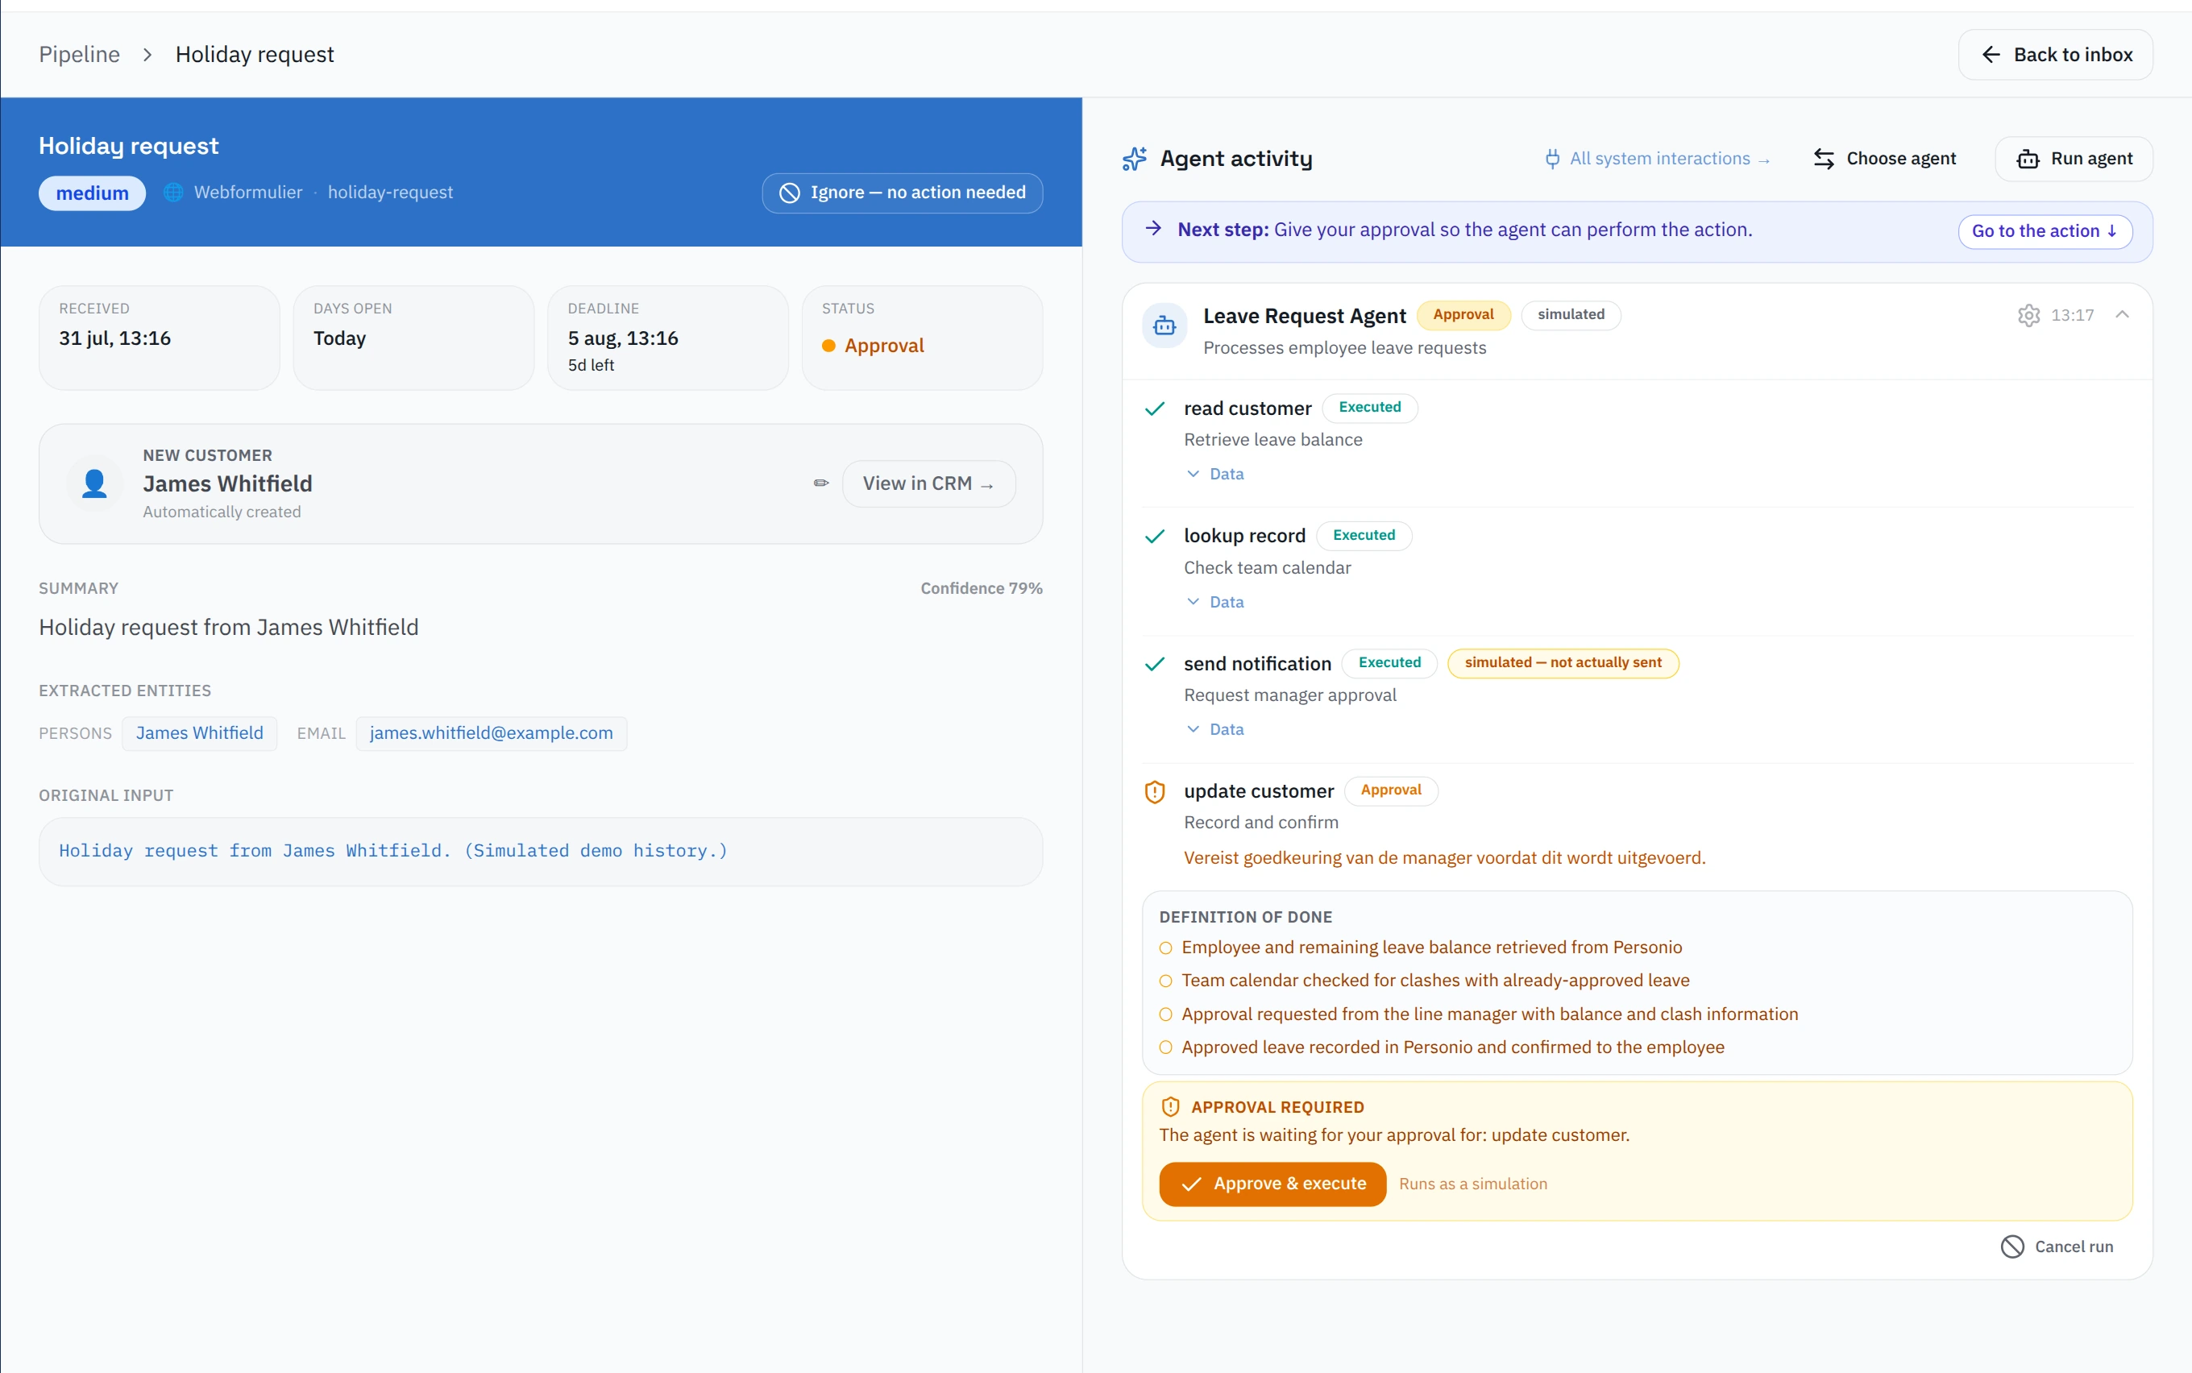Click Ignore — no action needed

coord(902,193)
